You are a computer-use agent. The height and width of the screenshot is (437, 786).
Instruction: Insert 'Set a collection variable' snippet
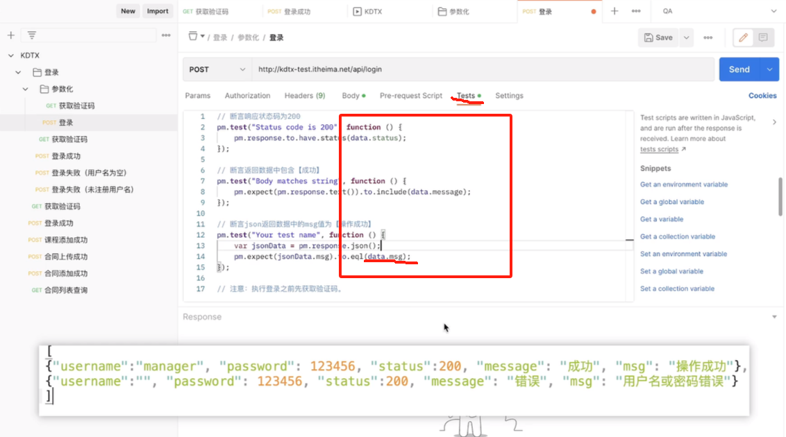pos(677,289)
